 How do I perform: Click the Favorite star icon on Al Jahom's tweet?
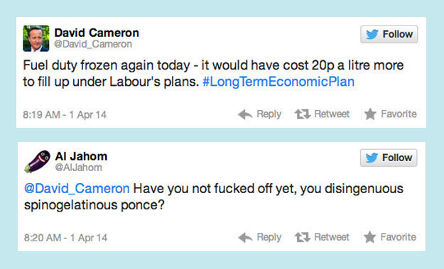tap(370, 237)
